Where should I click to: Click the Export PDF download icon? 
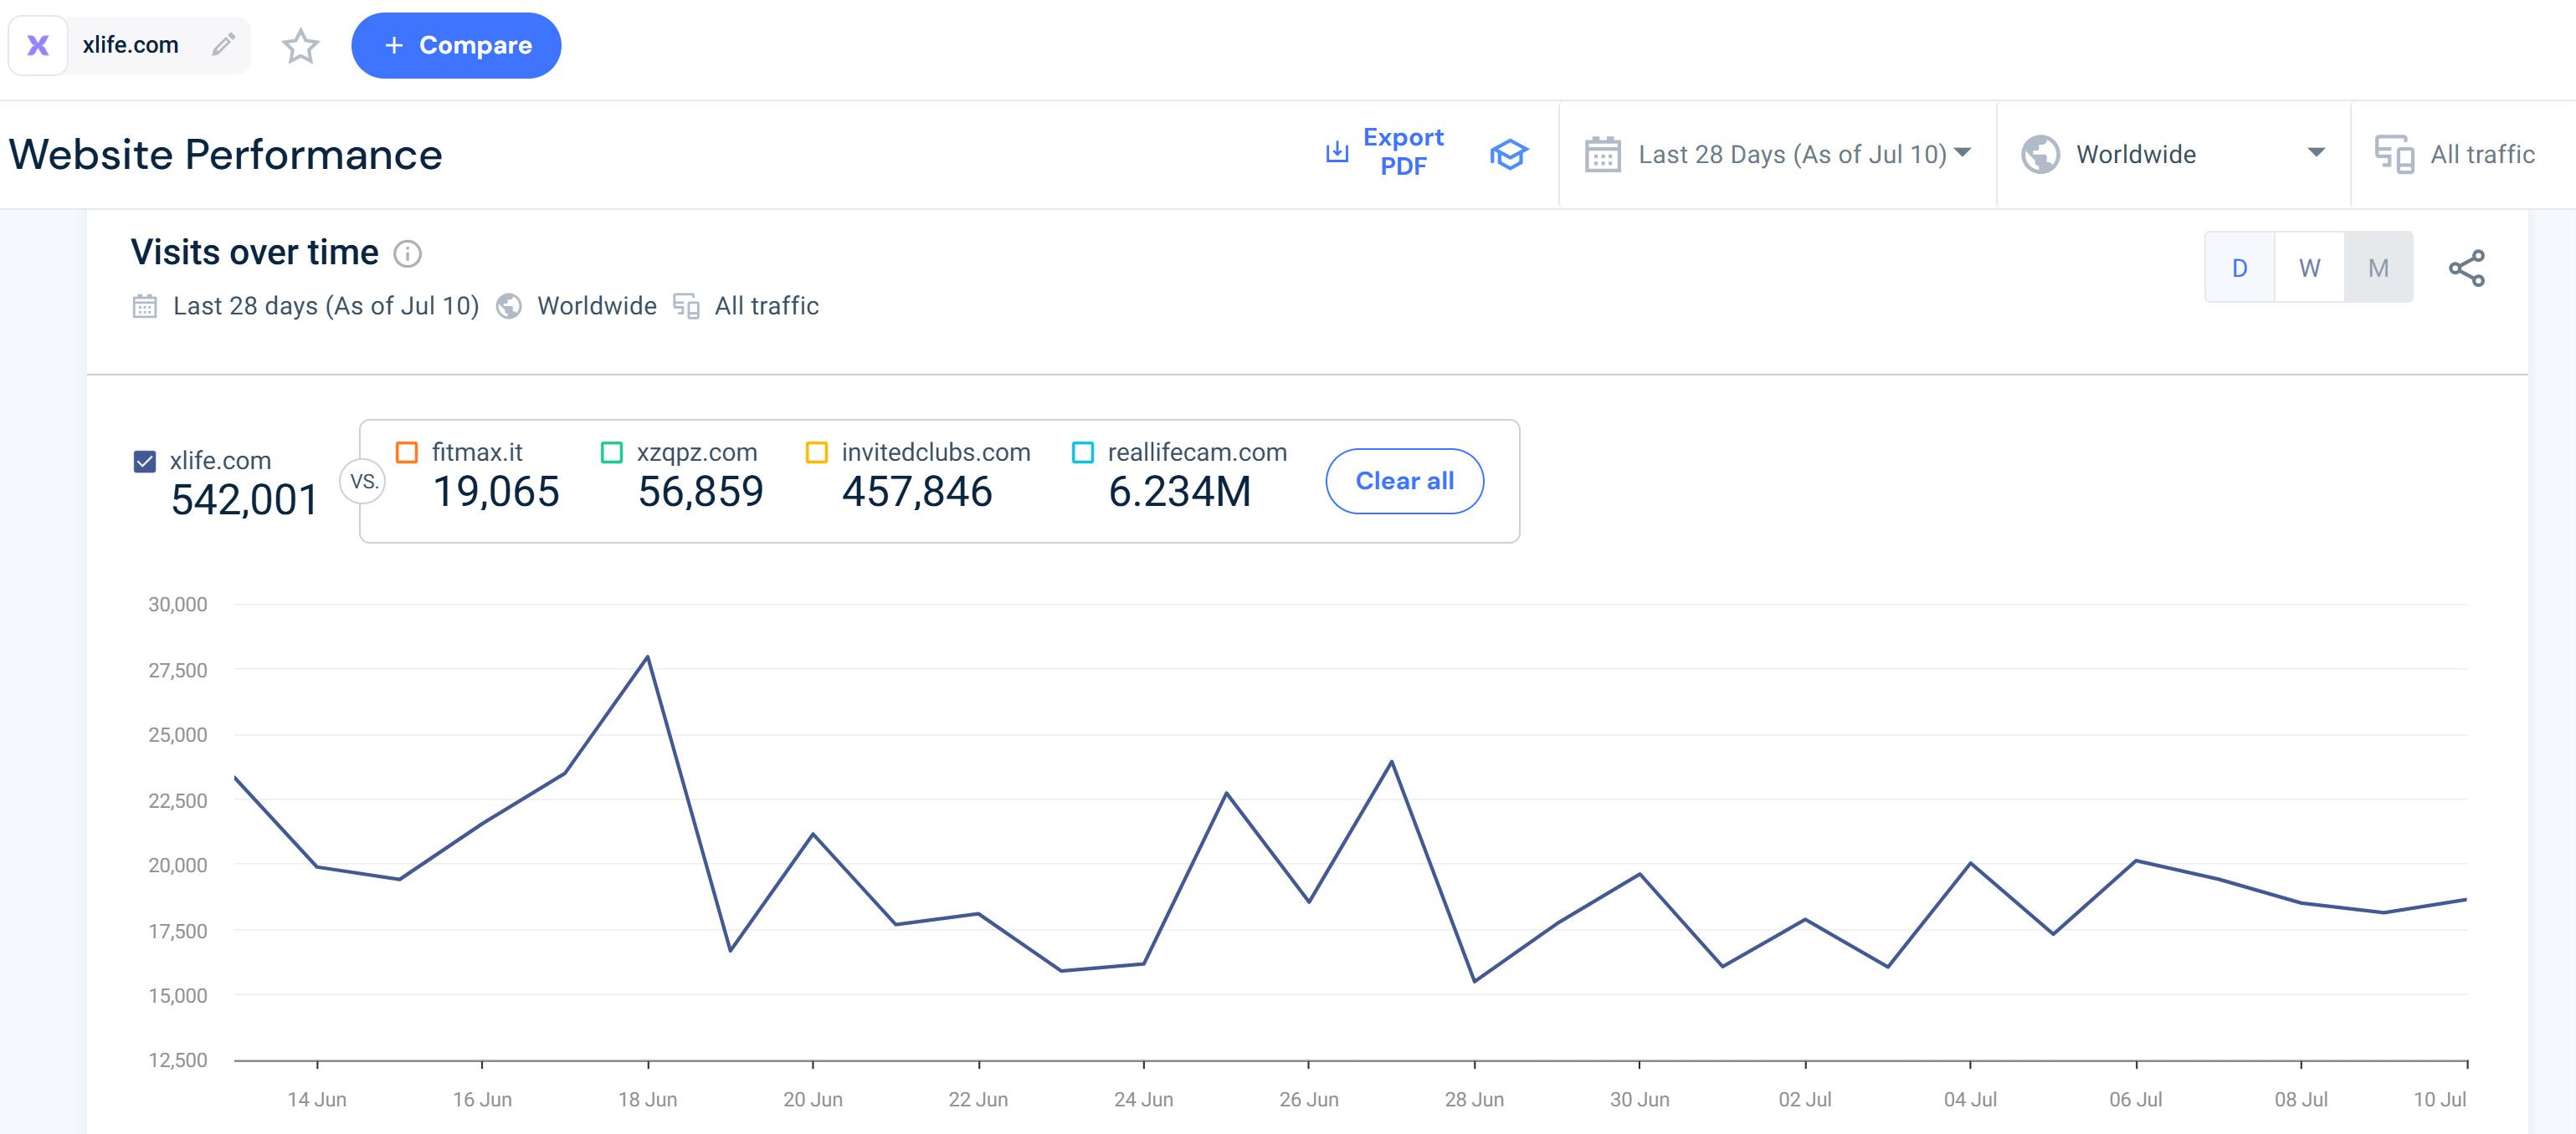click(1337, 152)
